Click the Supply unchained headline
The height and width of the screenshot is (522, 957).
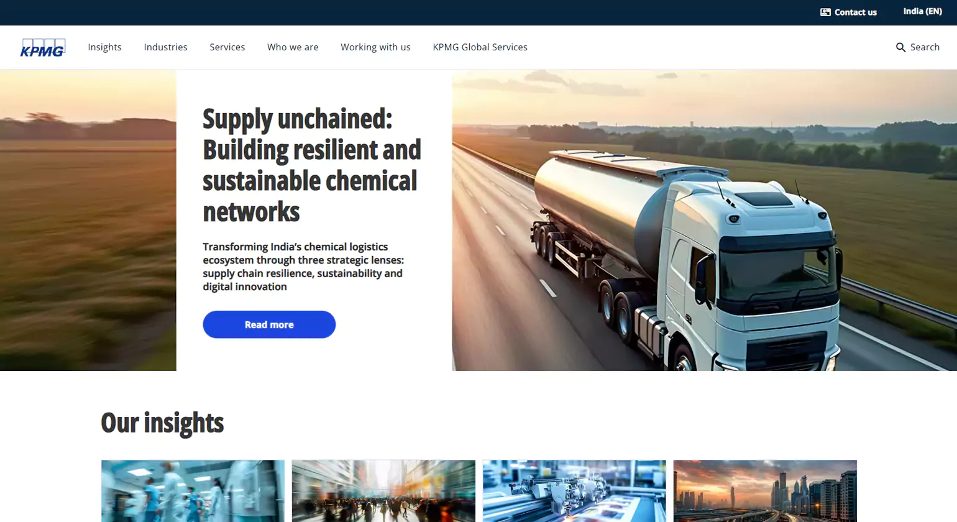(x=312, y=165)
